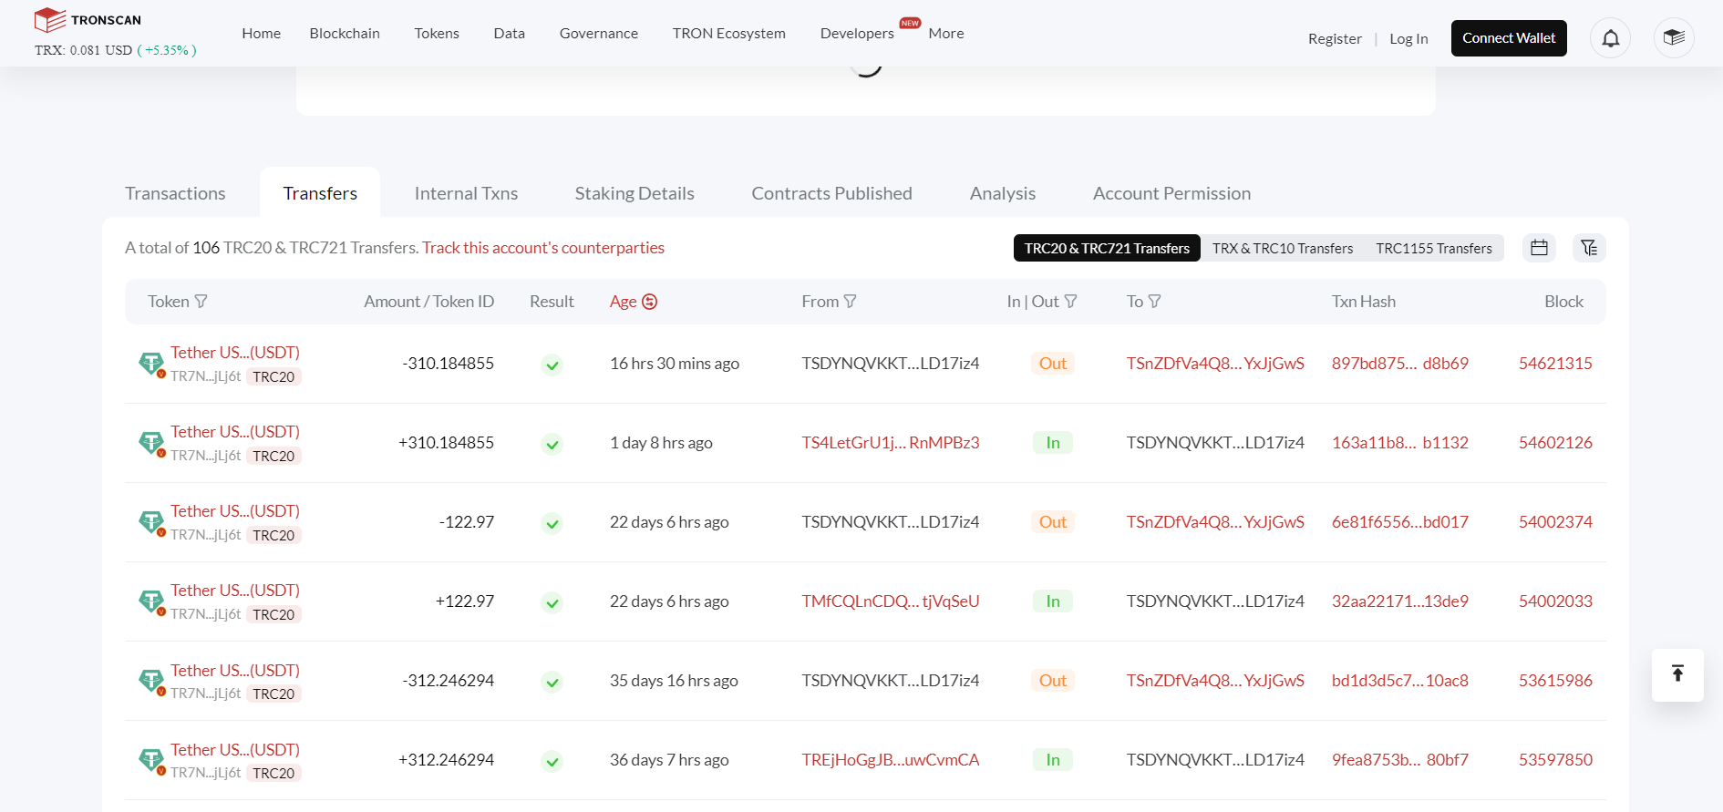Open the TRON Ecosystem menu
Image resolution: width=1723 pixels, height=812 pixels.
(729, 34)
